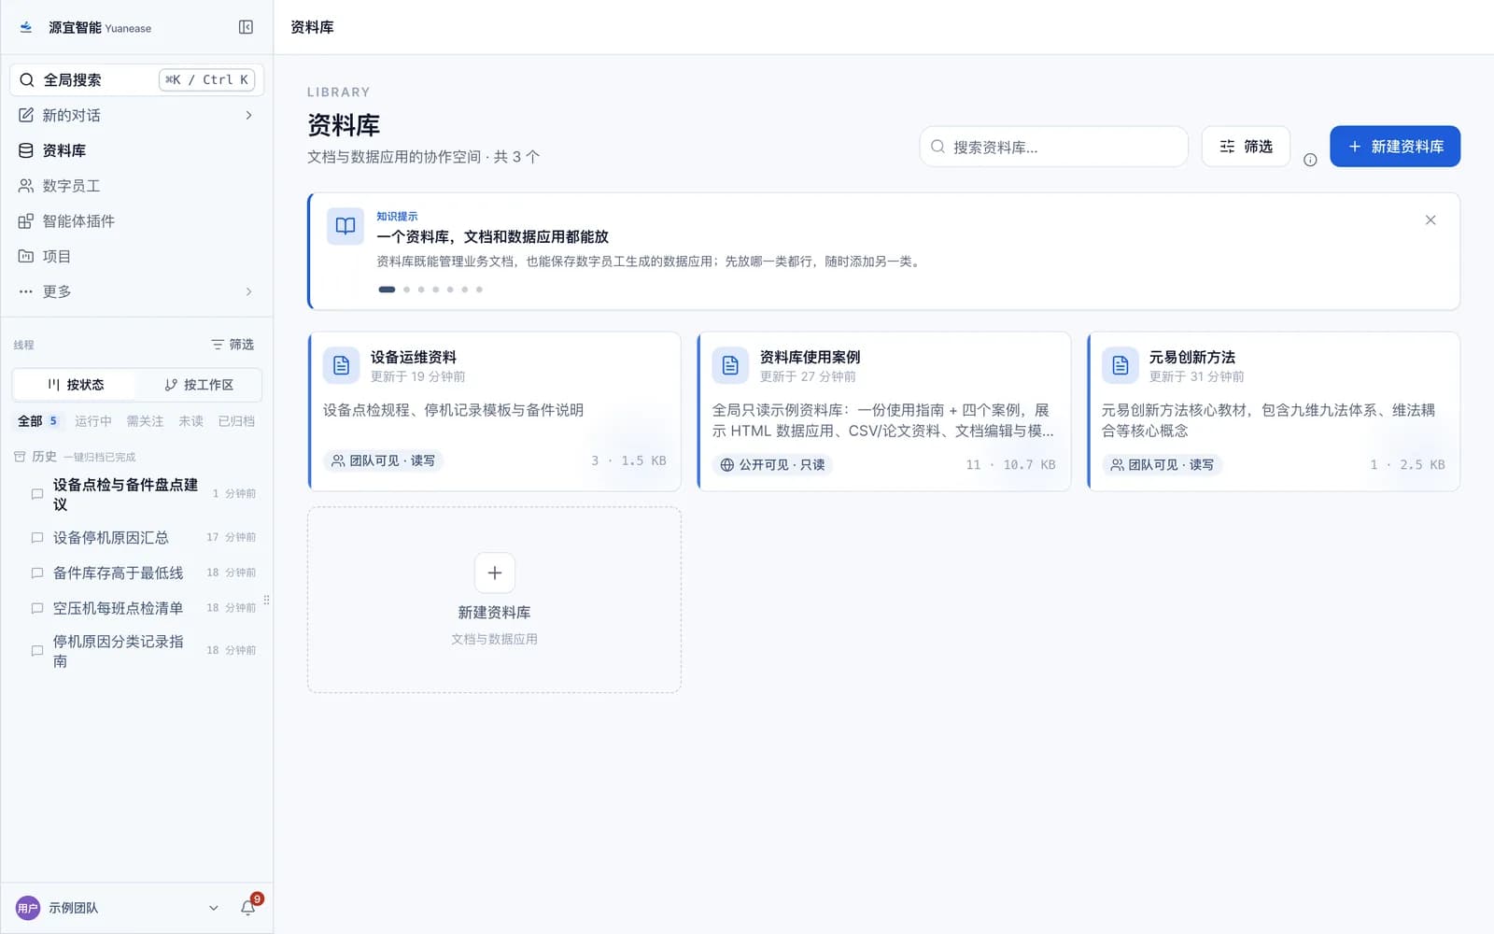Open 智能体插件 in sidebar navigation
This screenshot has height=934, width=1494.
[x=137, y=221]
